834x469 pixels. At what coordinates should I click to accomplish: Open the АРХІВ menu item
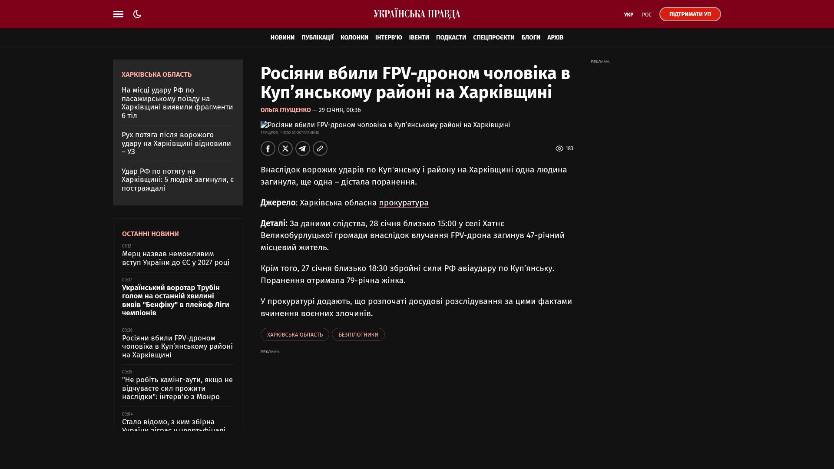click(x=555, y=38)
